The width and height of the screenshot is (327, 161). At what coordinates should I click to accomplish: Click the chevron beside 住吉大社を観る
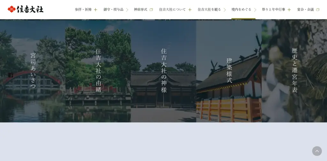(x=224, y=10)
